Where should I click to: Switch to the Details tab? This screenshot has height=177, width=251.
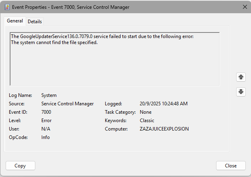[x=35, y=22]
